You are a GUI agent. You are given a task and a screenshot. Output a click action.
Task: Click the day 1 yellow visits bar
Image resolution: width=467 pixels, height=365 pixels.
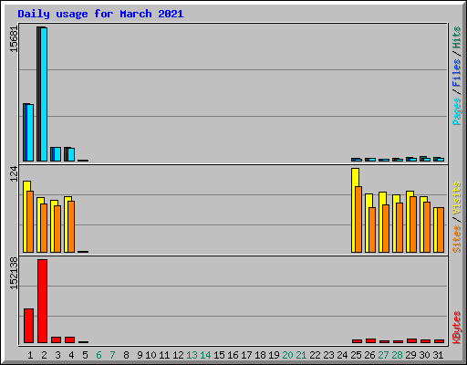click(x=26, y=216)
